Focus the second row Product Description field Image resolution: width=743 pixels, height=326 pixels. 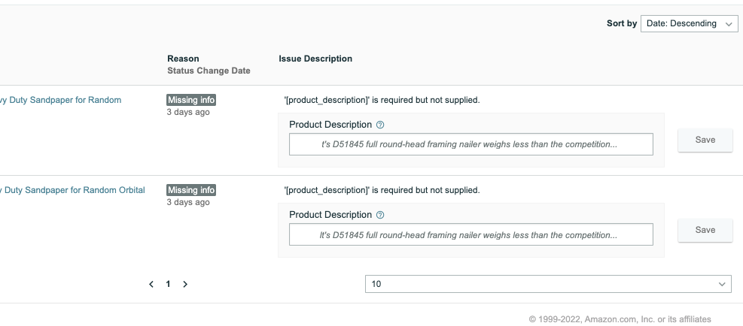[470, 234]
